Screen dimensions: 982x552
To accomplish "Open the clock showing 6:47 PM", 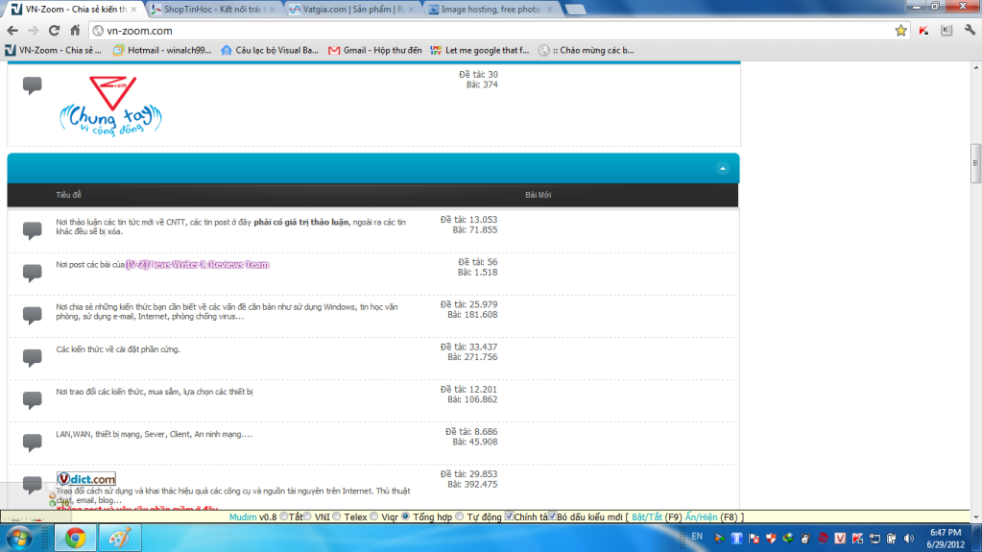I will click(x=946, y=539).
